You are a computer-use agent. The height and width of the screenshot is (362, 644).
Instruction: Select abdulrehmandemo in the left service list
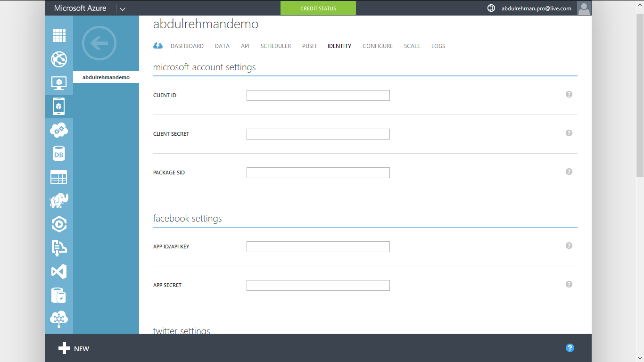[x=106, y=77]
